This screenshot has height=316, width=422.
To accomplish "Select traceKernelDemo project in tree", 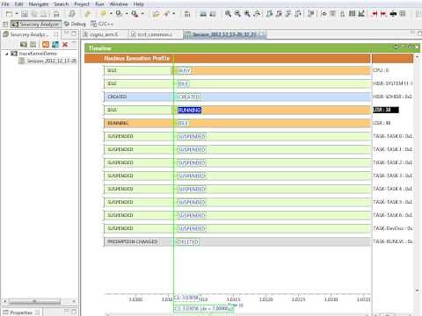I will coord(38,54).
